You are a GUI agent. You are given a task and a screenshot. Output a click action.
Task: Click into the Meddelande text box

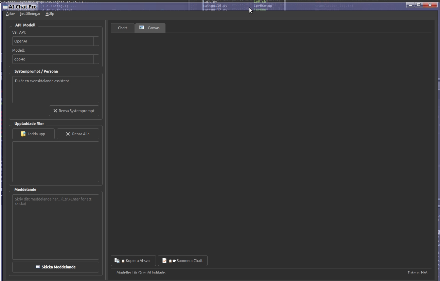pos(56,227)
